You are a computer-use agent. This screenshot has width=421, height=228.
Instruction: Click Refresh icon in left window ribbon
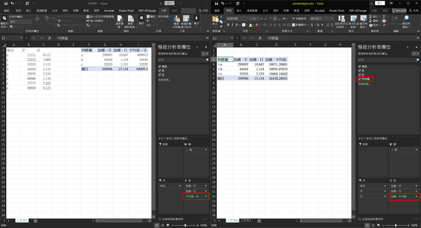[x=120, y=22]
